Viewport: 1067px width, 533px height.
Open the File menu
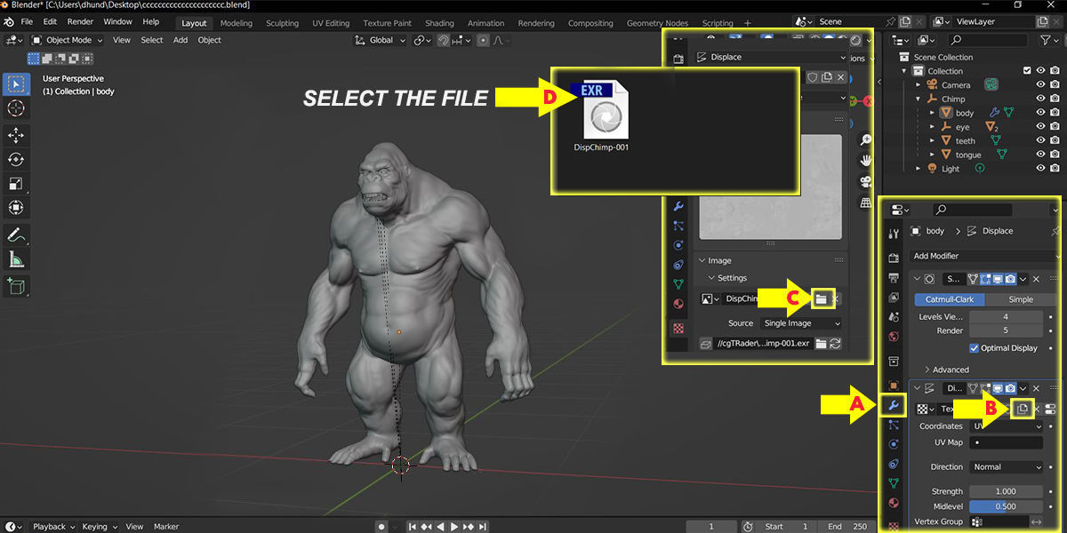tap(27, 21)
